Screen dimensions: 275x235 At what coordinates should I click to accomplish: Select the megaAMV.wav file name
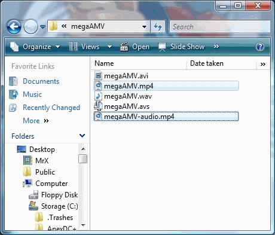pos(128,96)
